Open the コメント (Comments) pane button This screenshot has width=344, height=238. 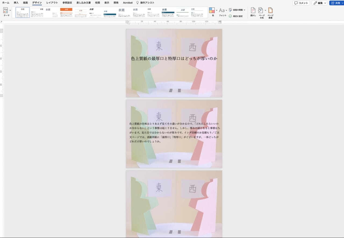pyautogui.click(x=301, y=3)
